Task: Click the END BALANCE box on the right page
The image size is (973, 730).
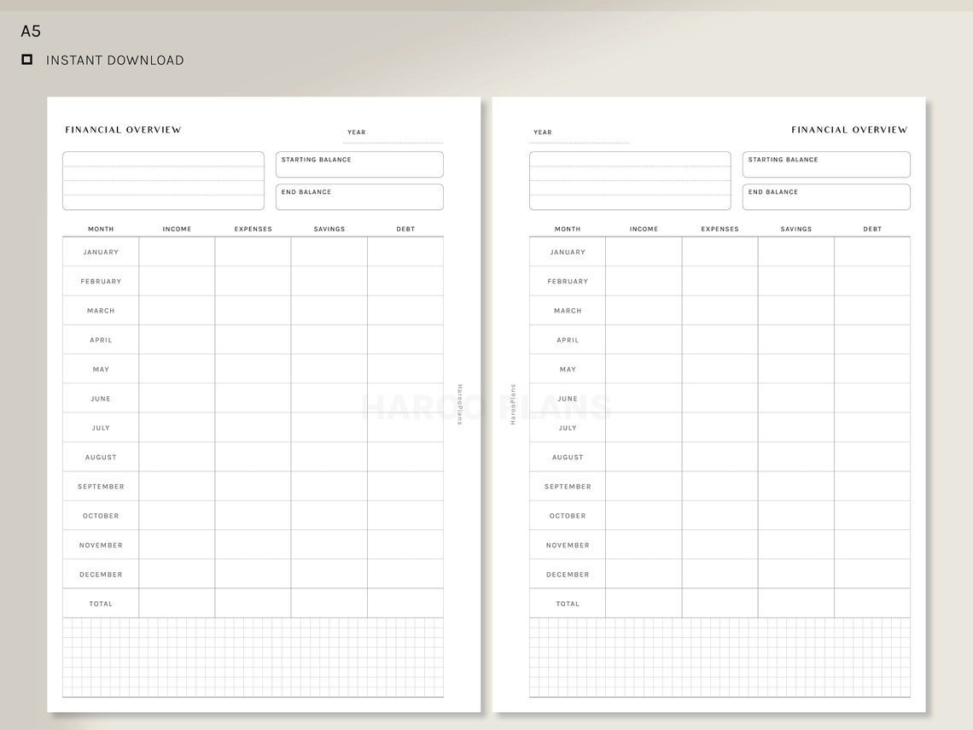Action: [825, 196]
